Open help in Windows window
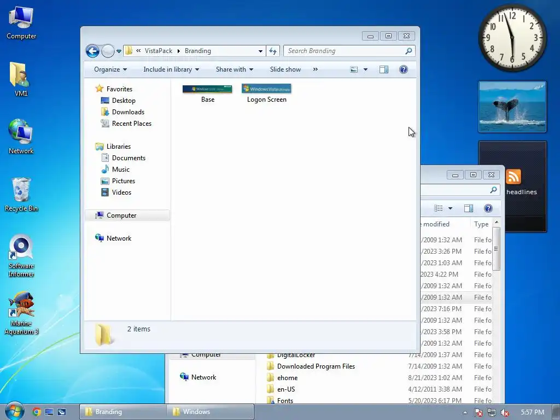 point(488,208)
